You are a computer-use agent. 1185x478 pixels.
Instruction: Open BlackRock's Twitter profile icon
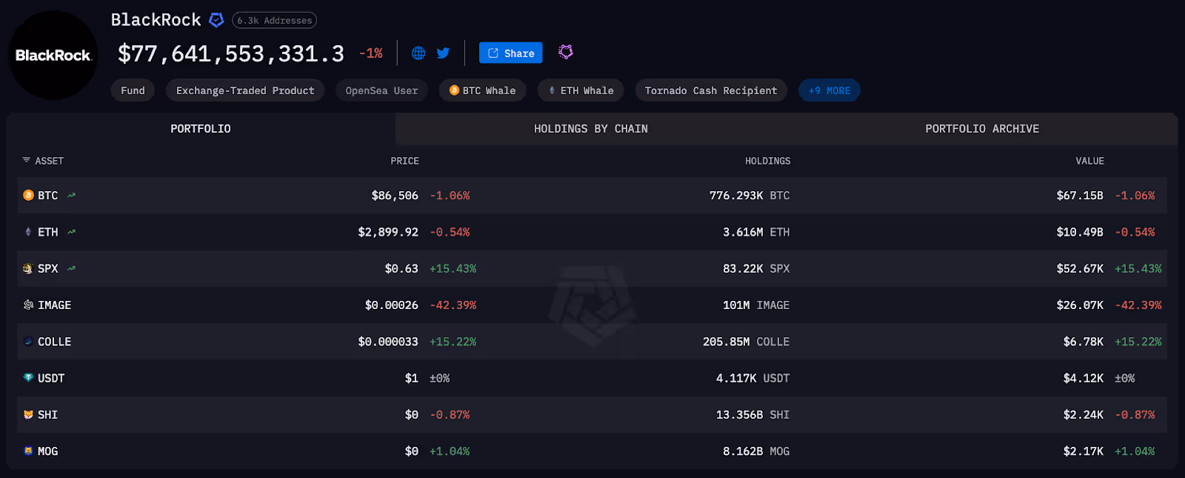pyautogui.click(x=443, y=53)
